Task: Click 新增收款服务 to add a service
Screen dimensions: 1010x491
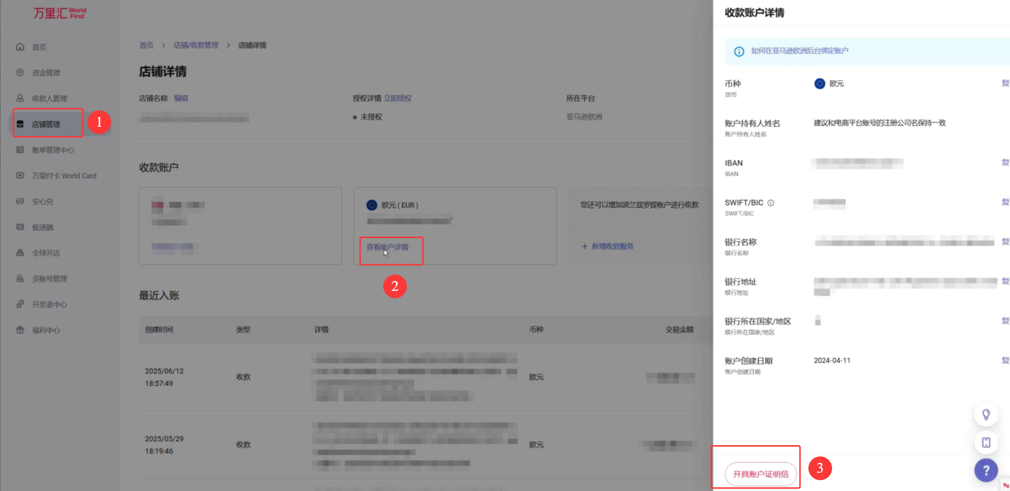Action: coord(612,246)
